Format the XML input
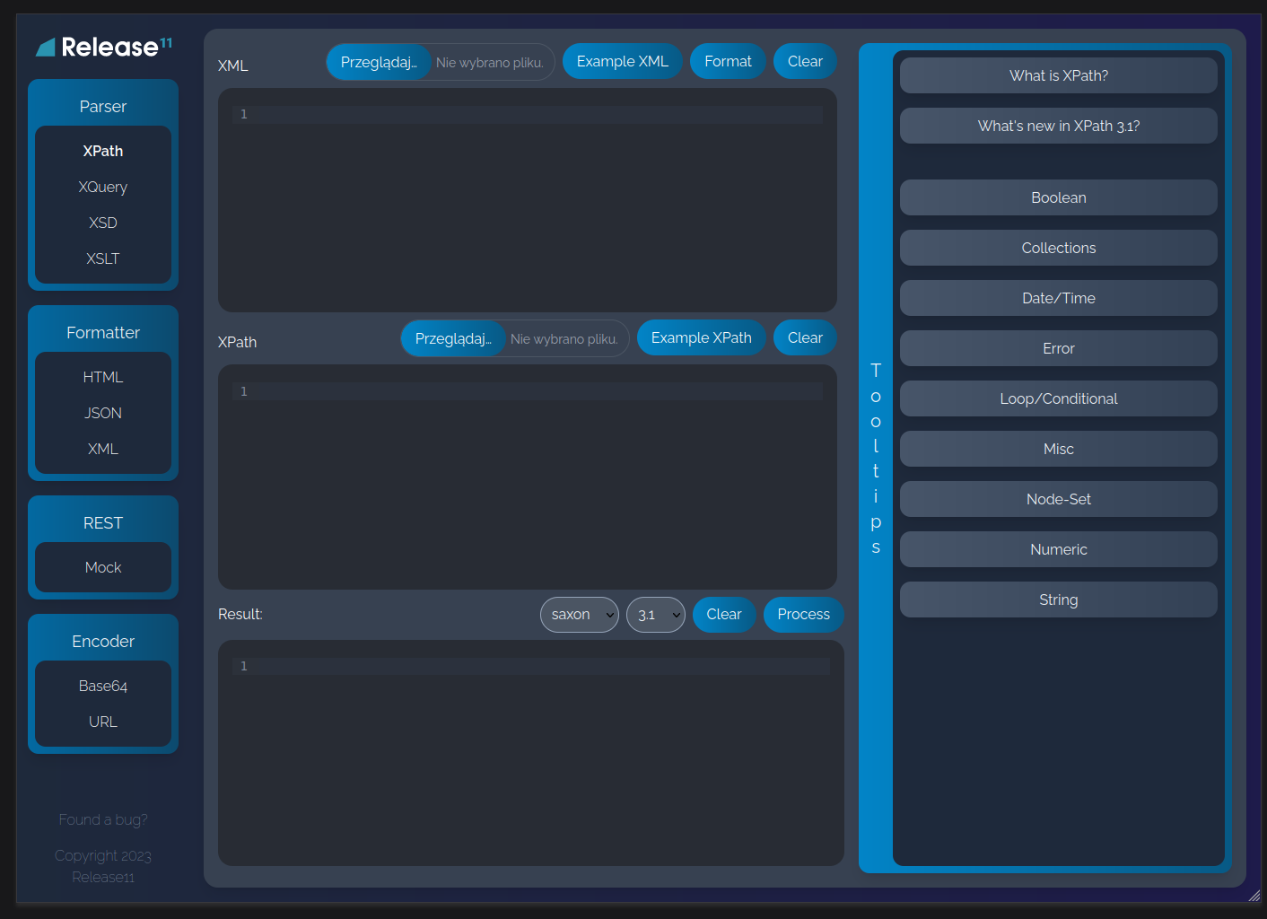Screen dimensions: 1267x919 coord(727,61)
